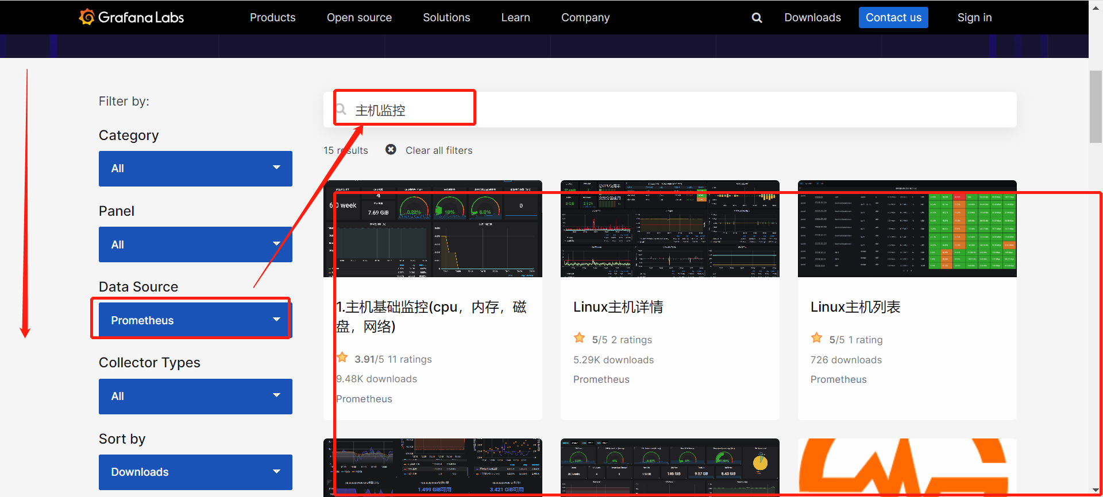This screenshot has width=1103, height=497.
Task: Open the Prometheus Data Source dropdown
Action: coord(195,320)
